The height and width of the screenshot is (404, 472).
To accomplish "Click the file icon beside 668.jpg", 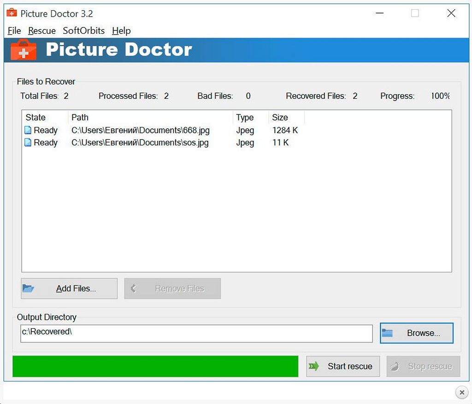I will pos(28,130).
